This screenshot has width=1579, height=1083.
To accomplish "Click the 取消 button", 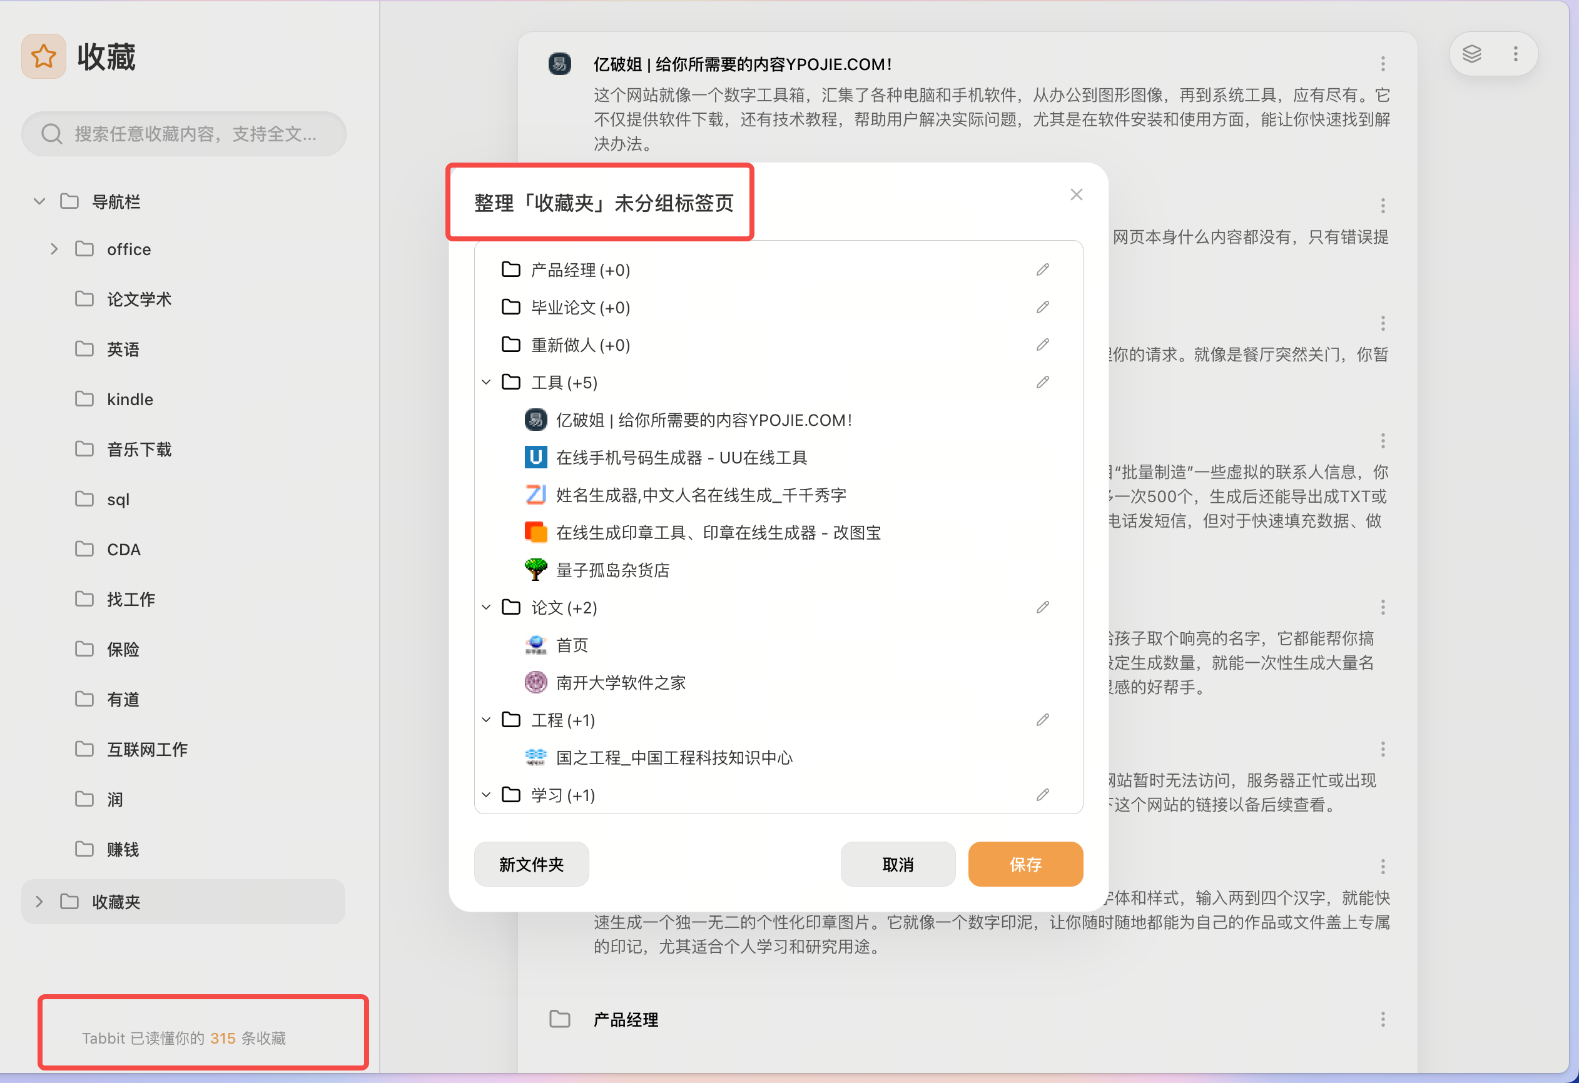I will (898, 864).
